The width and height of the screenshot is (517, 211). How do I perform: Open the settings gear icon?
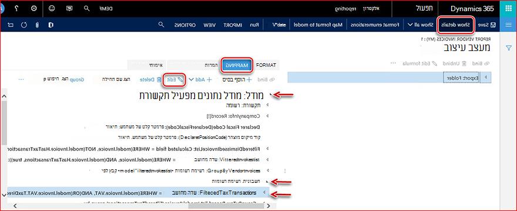33,9
